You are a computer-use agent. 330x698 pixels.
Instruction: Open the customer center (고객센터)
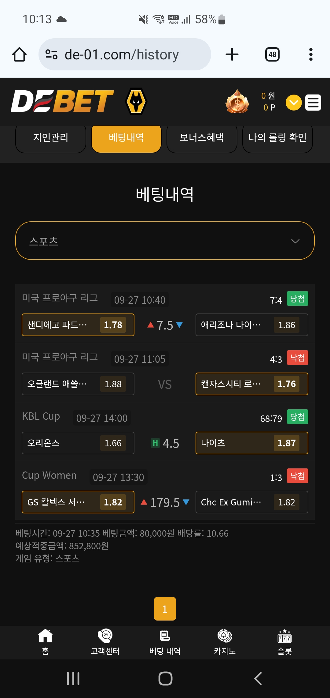coord(105,642)
